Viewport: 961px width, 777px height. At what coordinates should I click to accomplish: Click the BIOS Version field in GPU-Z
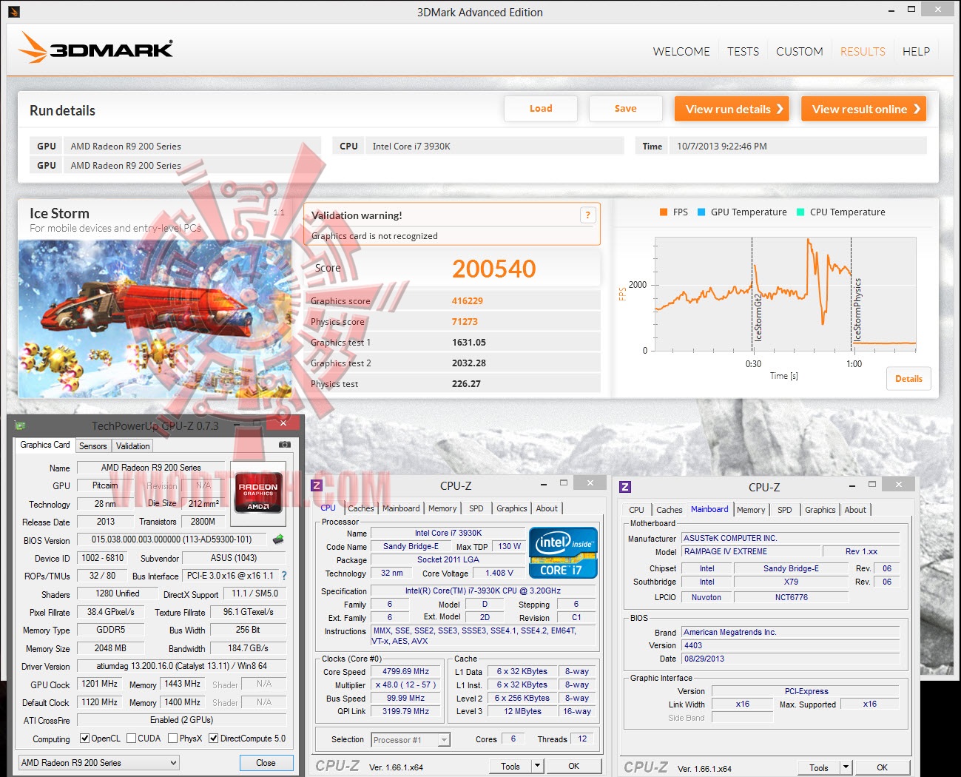coord(172,539)
